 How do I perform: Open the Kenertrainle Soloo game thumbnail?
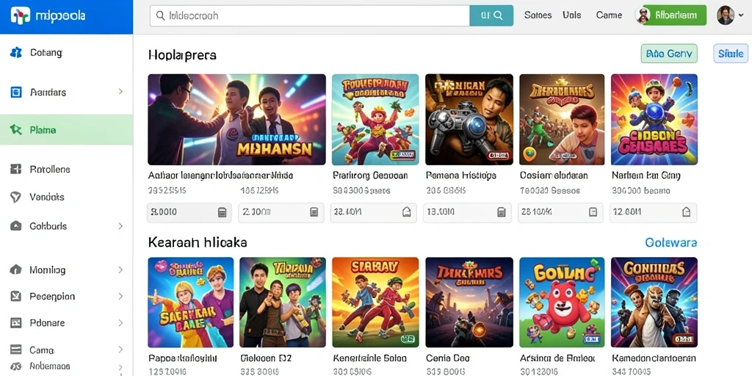[x=375, y=302]
